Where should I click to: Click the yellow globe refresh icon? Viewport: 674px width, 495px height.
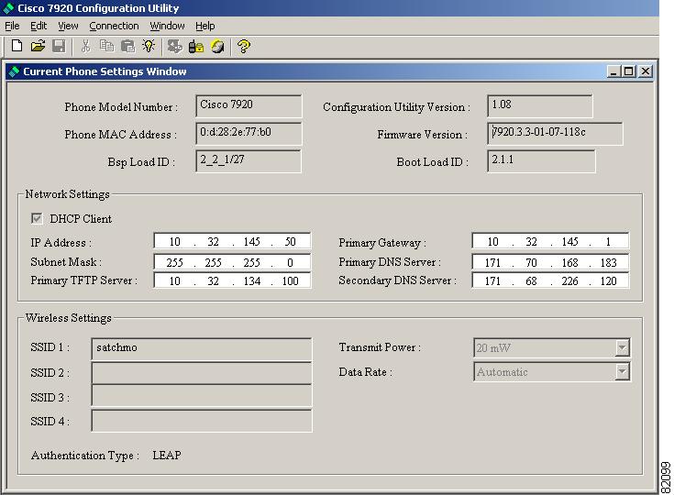[217, 46]
